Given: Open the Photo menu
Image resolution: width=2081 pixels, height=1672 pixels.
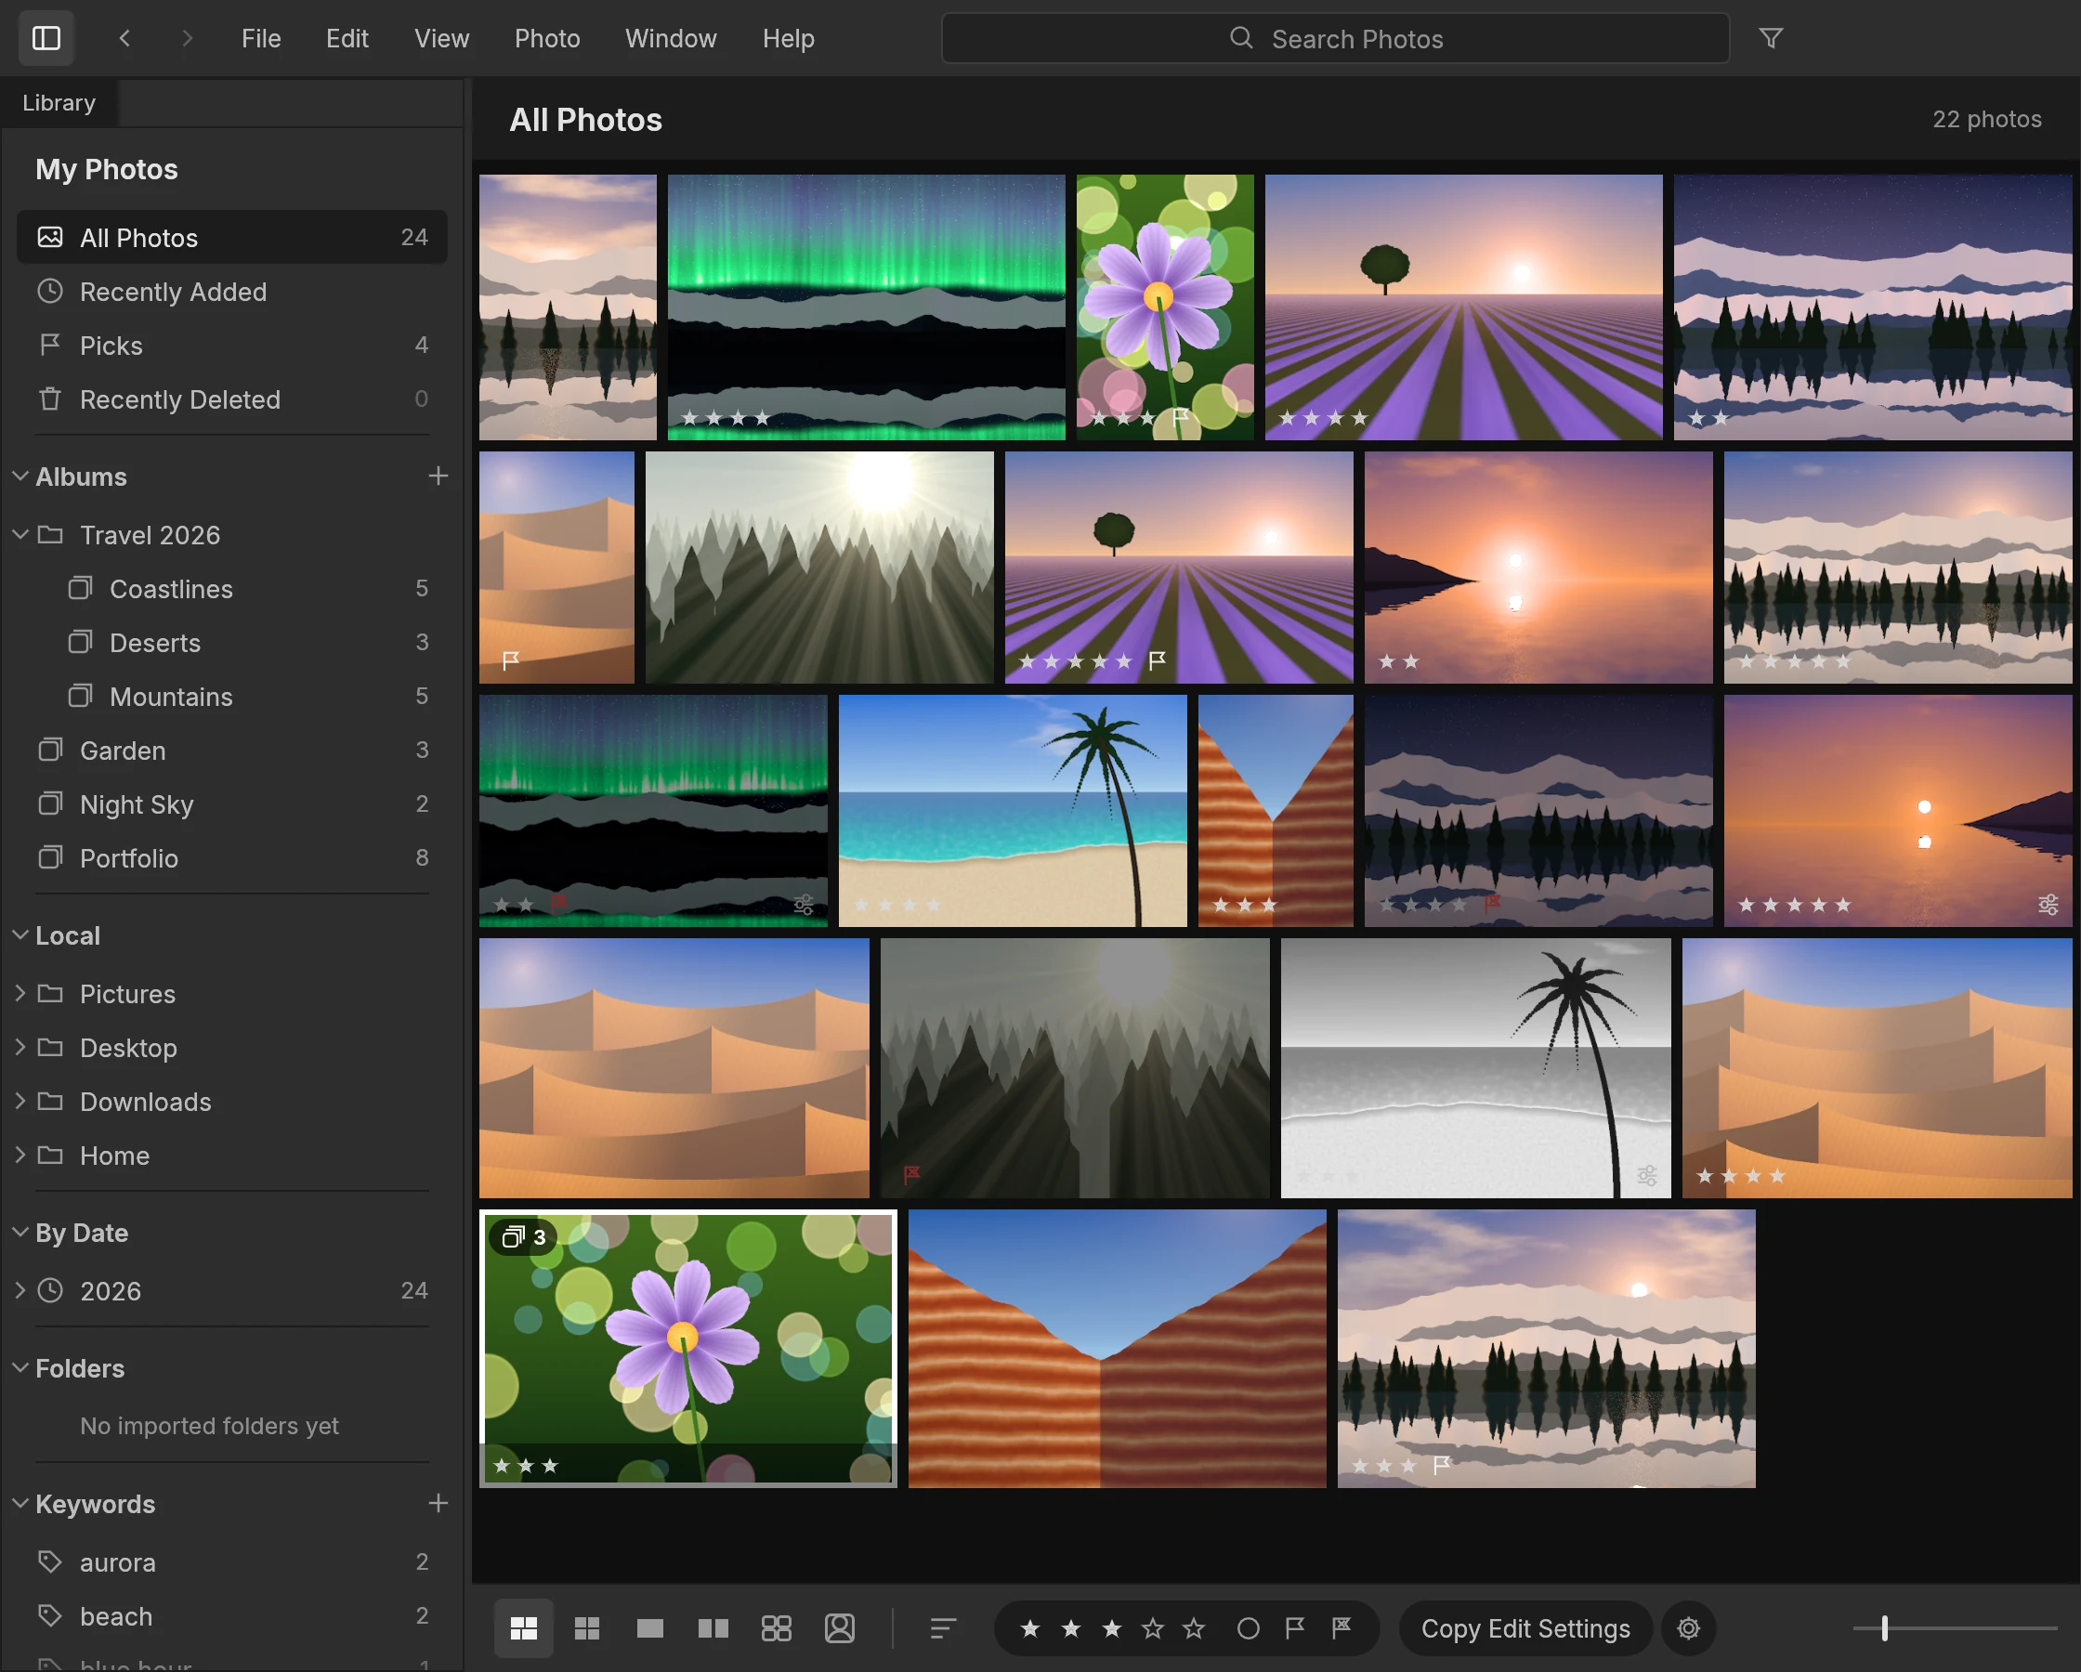Looking at the screenshot, I should point(547,39).
